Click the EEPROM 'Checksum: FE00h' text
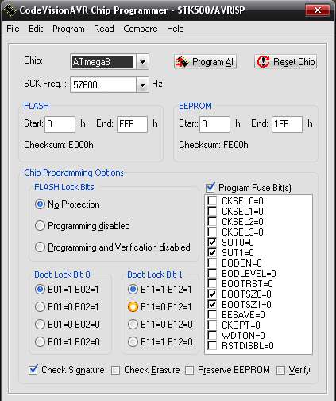This screenshot has width=336, height=401. (x=214, y=145)
